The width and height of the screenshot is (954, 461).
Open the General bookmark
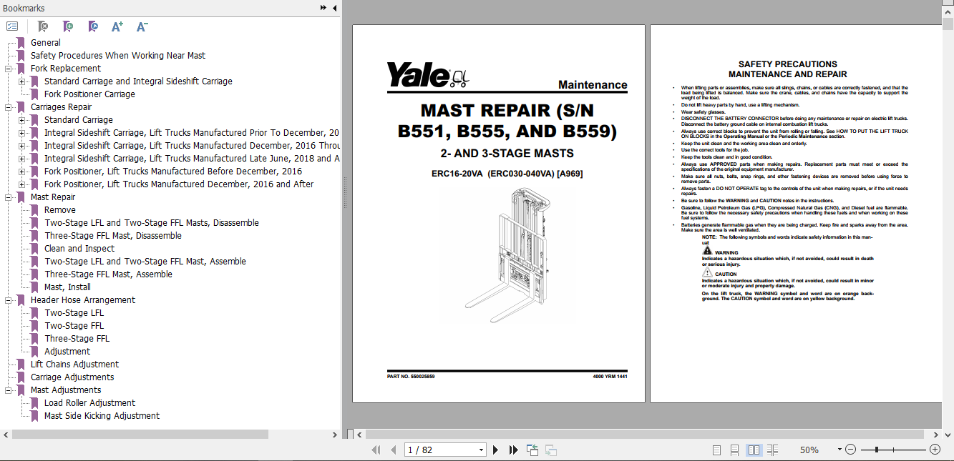(x=46, y=43)
